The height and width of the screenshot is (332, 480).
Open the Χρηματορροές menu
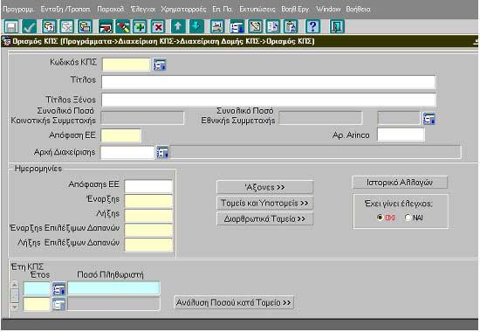(183, 10)
